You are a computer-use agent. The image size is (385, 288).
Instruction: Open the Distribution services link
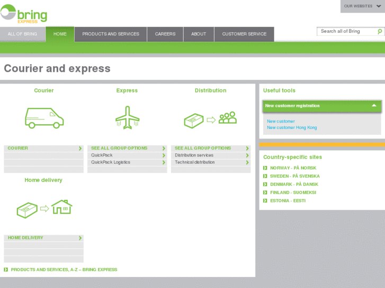pos(194,155)
